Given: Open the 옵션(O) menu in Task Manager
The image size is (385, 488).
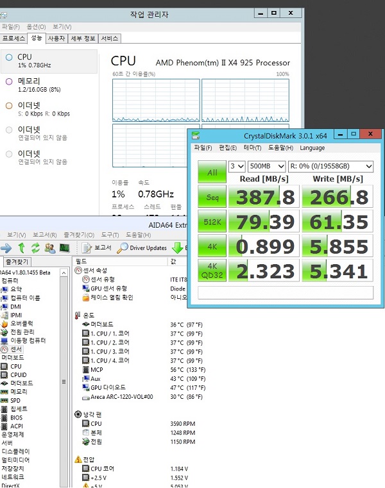Looking at the screenshot, I should pos(36,27).
